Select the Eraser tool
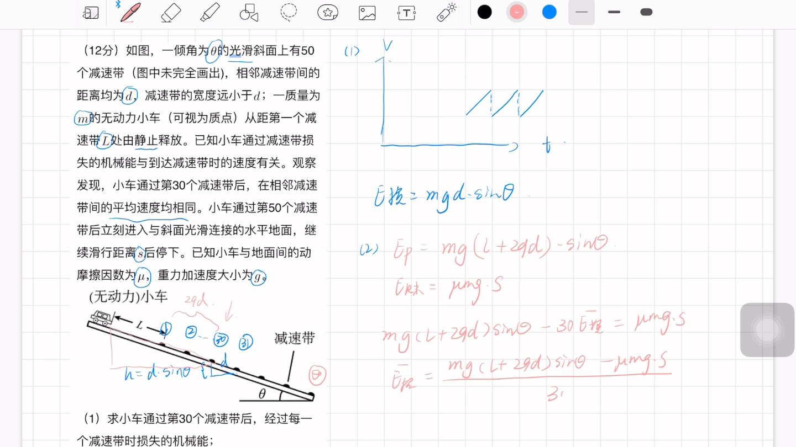 click(x=171, y=12)
